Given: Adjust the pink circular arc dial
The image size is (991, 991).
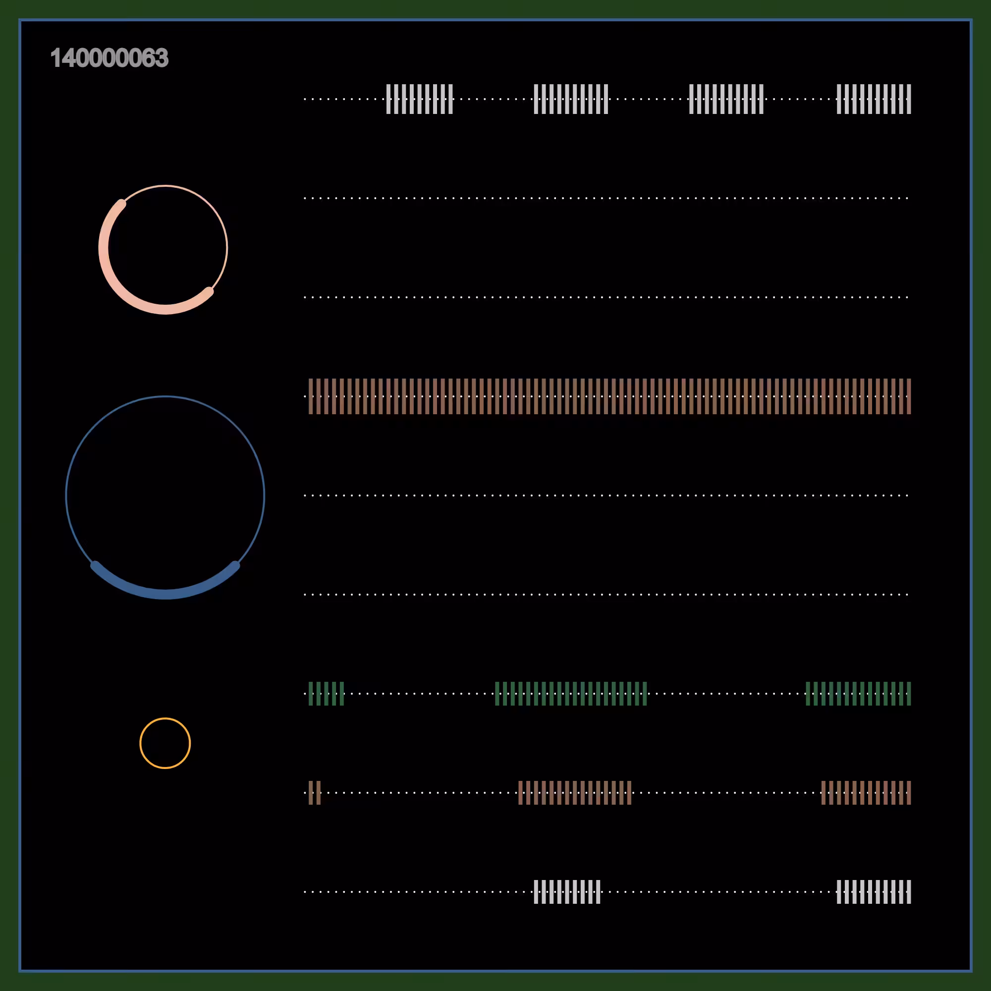Looking at the screenshot, I should point(163,250).
